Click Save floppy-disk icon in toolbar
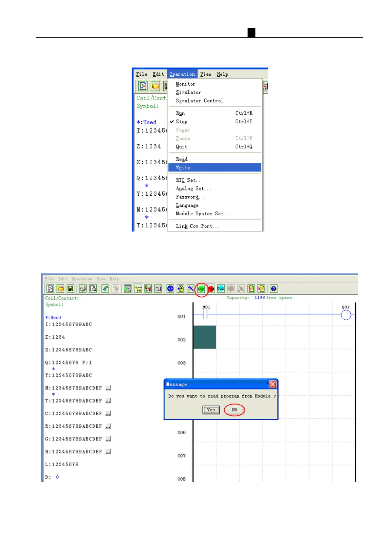 tap(70, 289)
